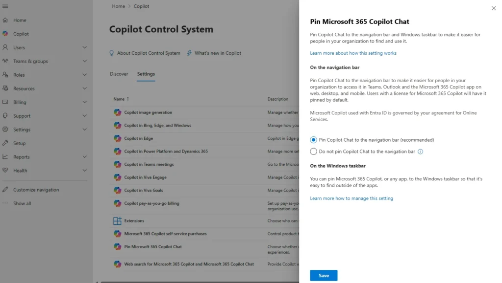Expand the Users section chevron
The height and width of the screenshot is (283, 502).
84,47
